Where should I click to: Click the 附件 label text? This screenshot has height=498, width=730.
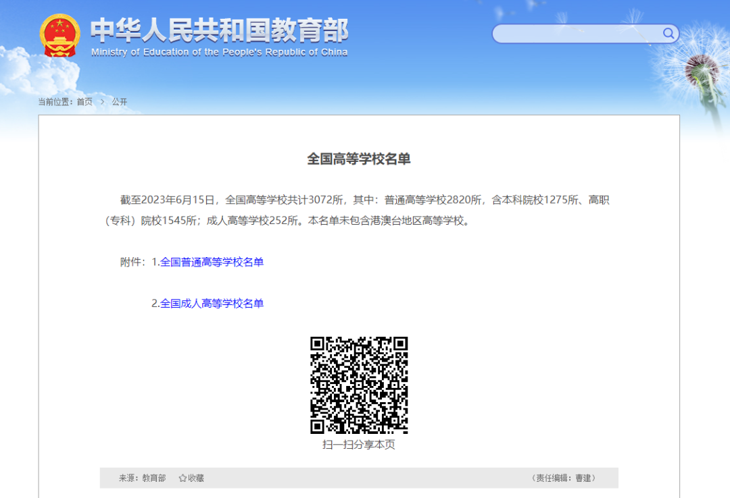(132, 262)
